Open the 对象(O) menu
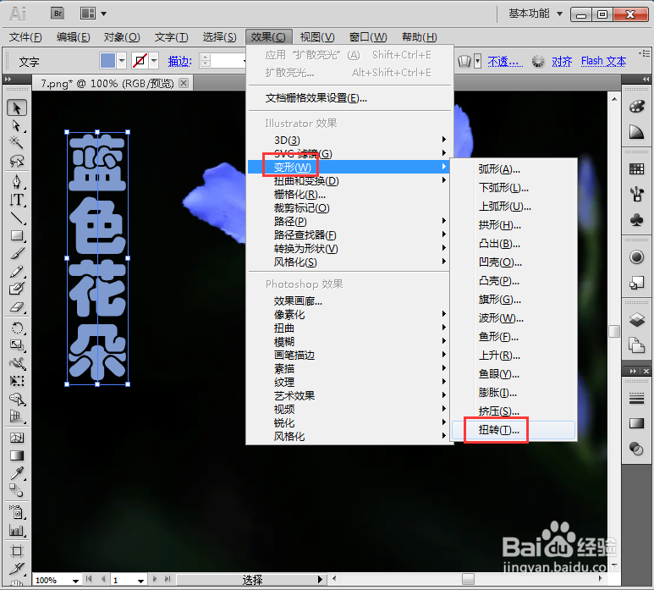This screenshot has width=654, height=590. tap(122, 36)
